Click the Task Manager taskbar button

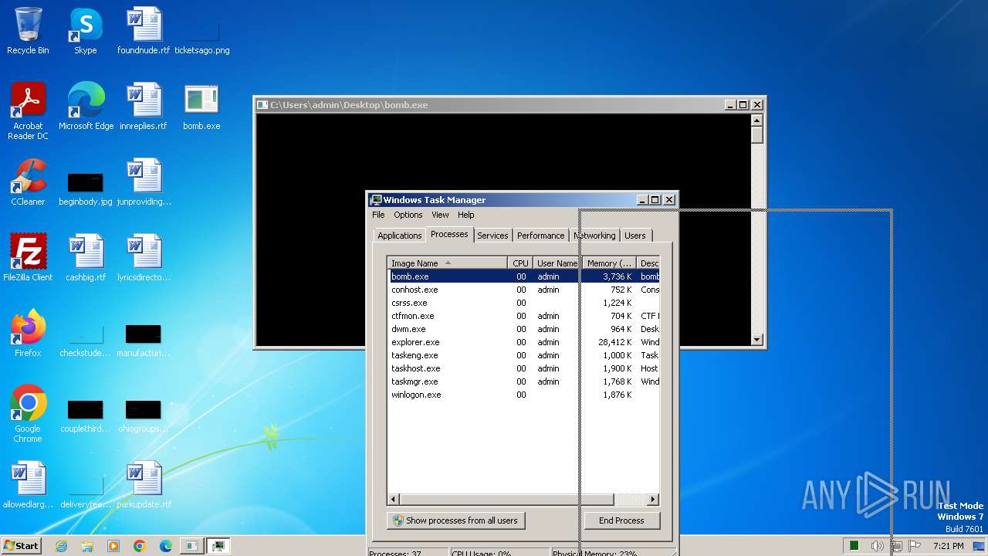point(218,546)
